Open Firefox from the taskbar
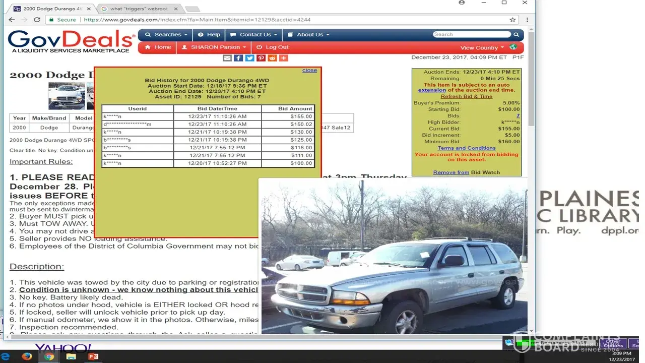645x363 pixels. (27, 356)
